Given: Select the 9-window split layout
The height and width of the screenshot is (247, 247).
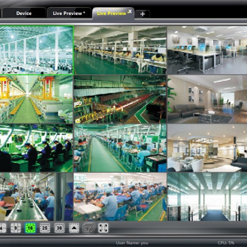Looking at the screenshot, I should tap(16, 228).
